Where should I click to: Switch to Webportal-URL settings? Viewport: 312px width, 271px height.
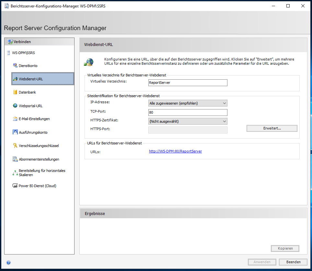(x=31, y=106)
